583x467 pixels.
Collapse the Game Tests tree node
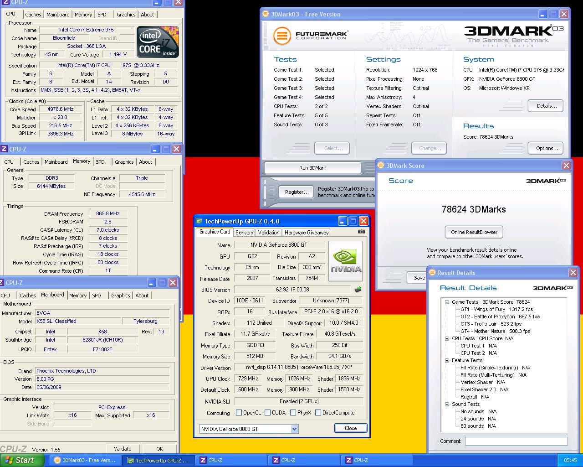click(x=447, y=302)
